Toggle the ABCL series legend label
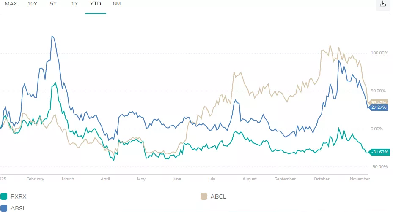The height and width of the screenshot is (212, 393). tap(217, 196)
